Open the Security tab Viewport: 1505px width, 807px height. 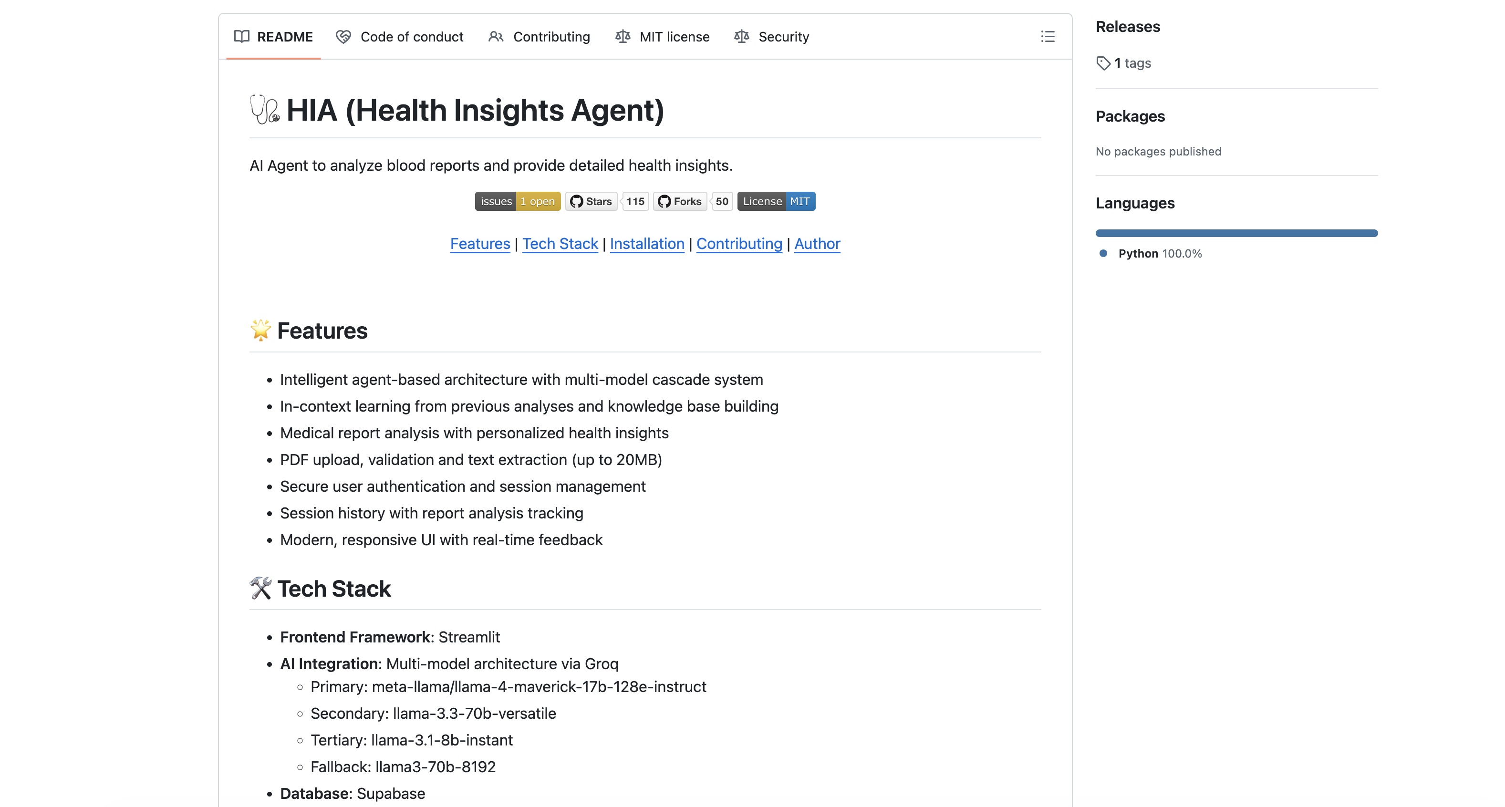coord(783,36)
